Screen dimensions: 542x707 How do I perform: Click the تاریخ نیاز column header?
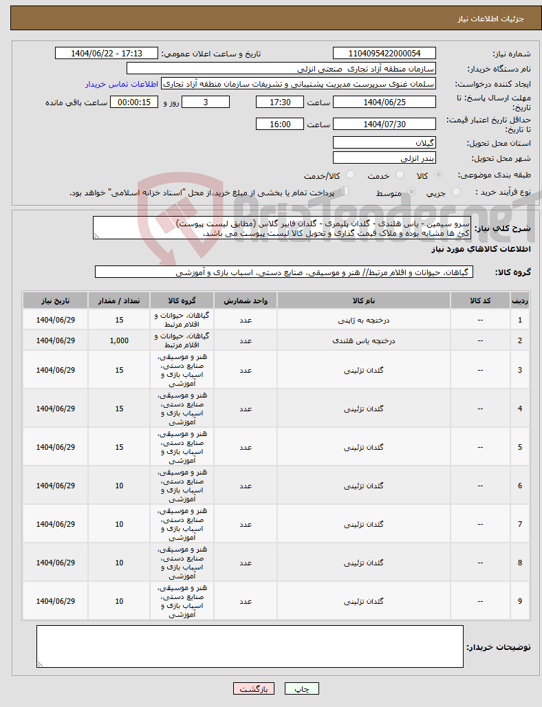tap(56, 301)
